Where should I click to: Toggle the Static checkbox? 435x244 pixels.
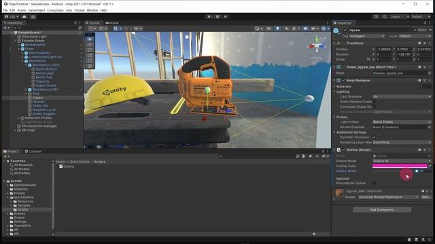pyautogui.click(x=415, y=30)
